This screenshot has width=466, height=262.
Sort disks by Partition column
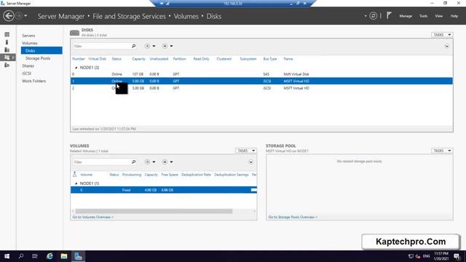click(180, 59)
